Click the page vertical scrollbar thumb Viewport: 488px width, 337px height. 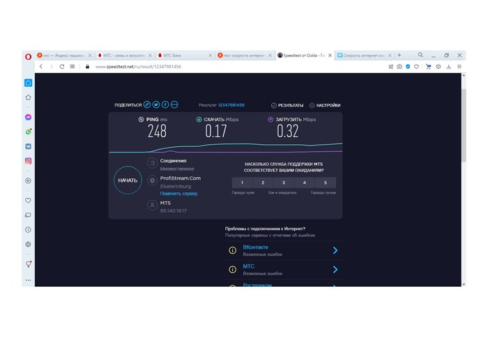pyautogui.click(x=464, y=125)
